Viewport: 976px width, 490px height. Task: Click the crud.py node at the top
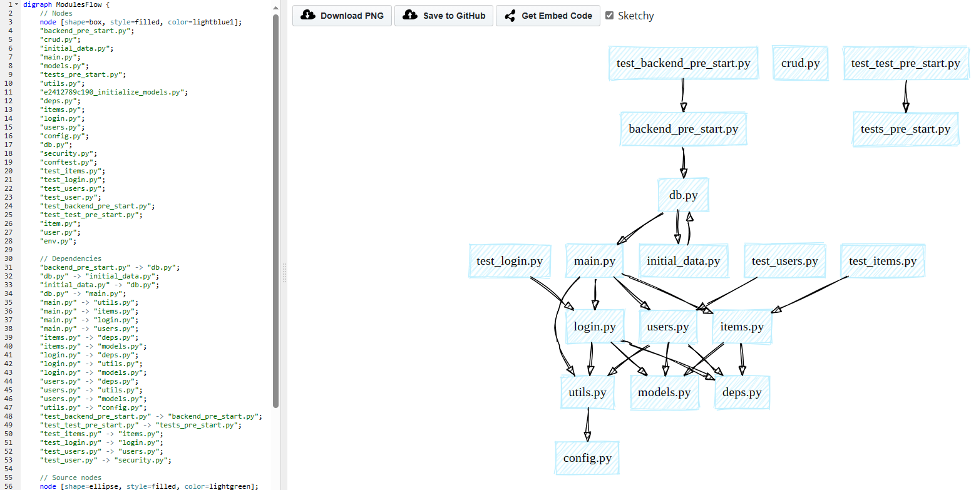pyautogui.click(x=800, y=63)
